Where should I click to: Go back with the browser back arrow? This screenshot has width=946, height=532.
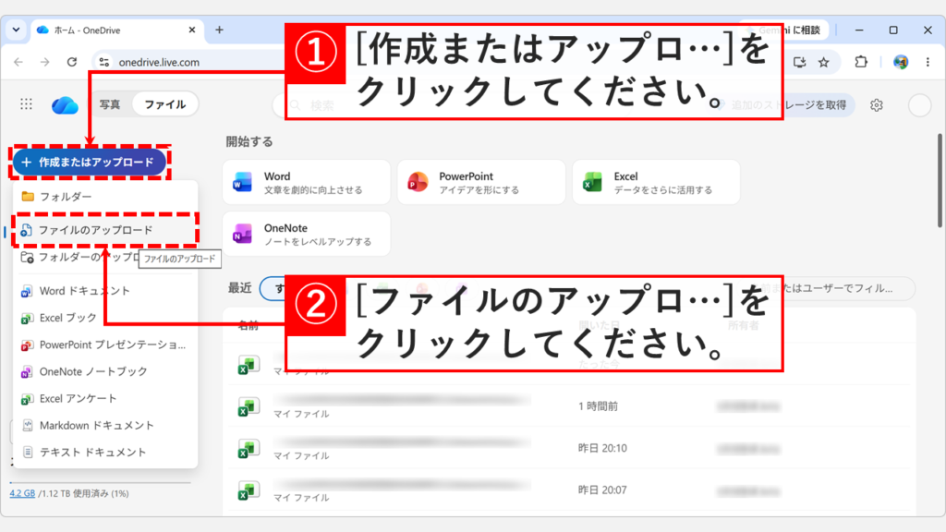pos(18,62)
